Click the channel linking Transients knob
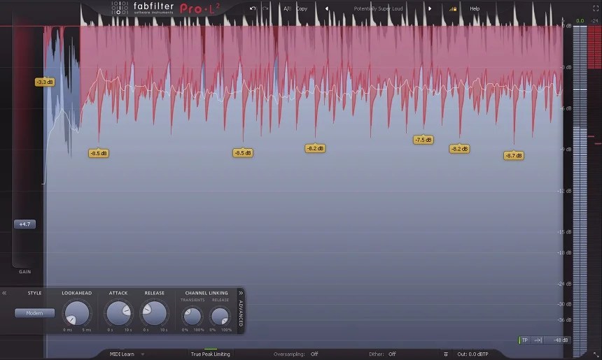The image size is (602, 360). (192, 316)
